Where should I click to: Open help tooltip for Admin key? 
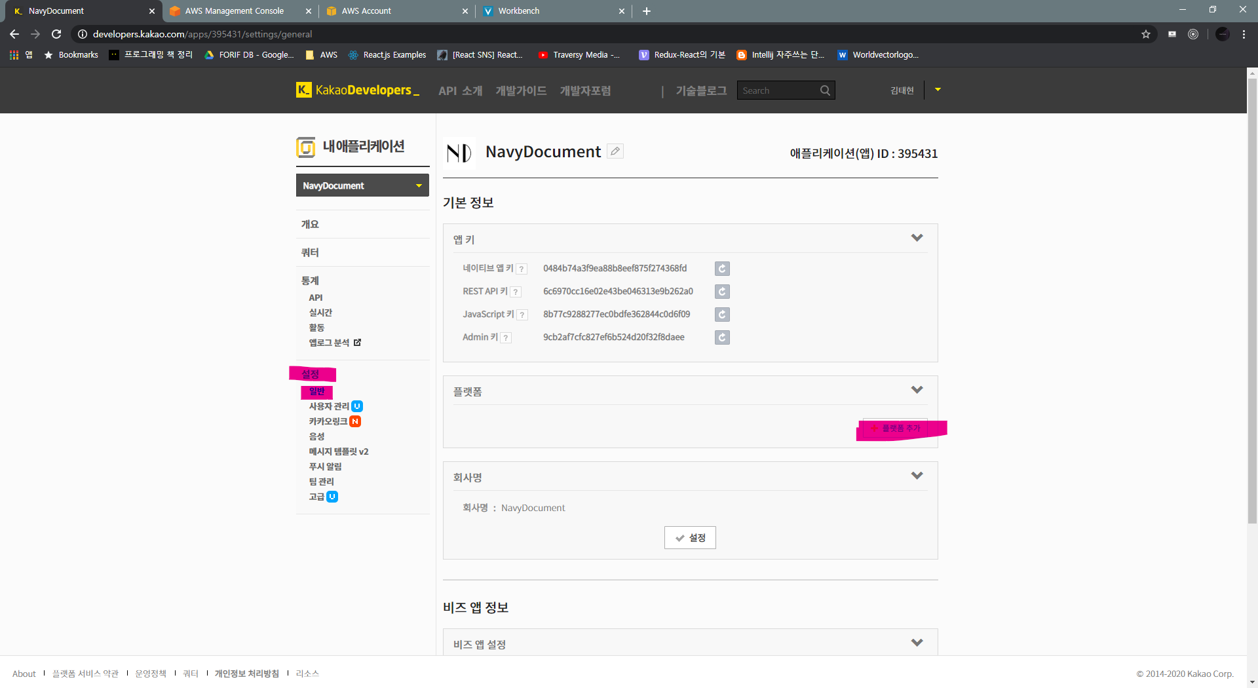tap(506, 337)
